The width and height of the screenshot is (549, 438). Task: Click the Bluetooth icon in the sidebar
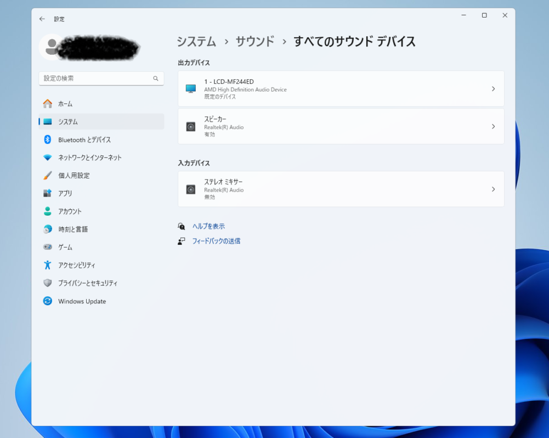tap(48, 140)
